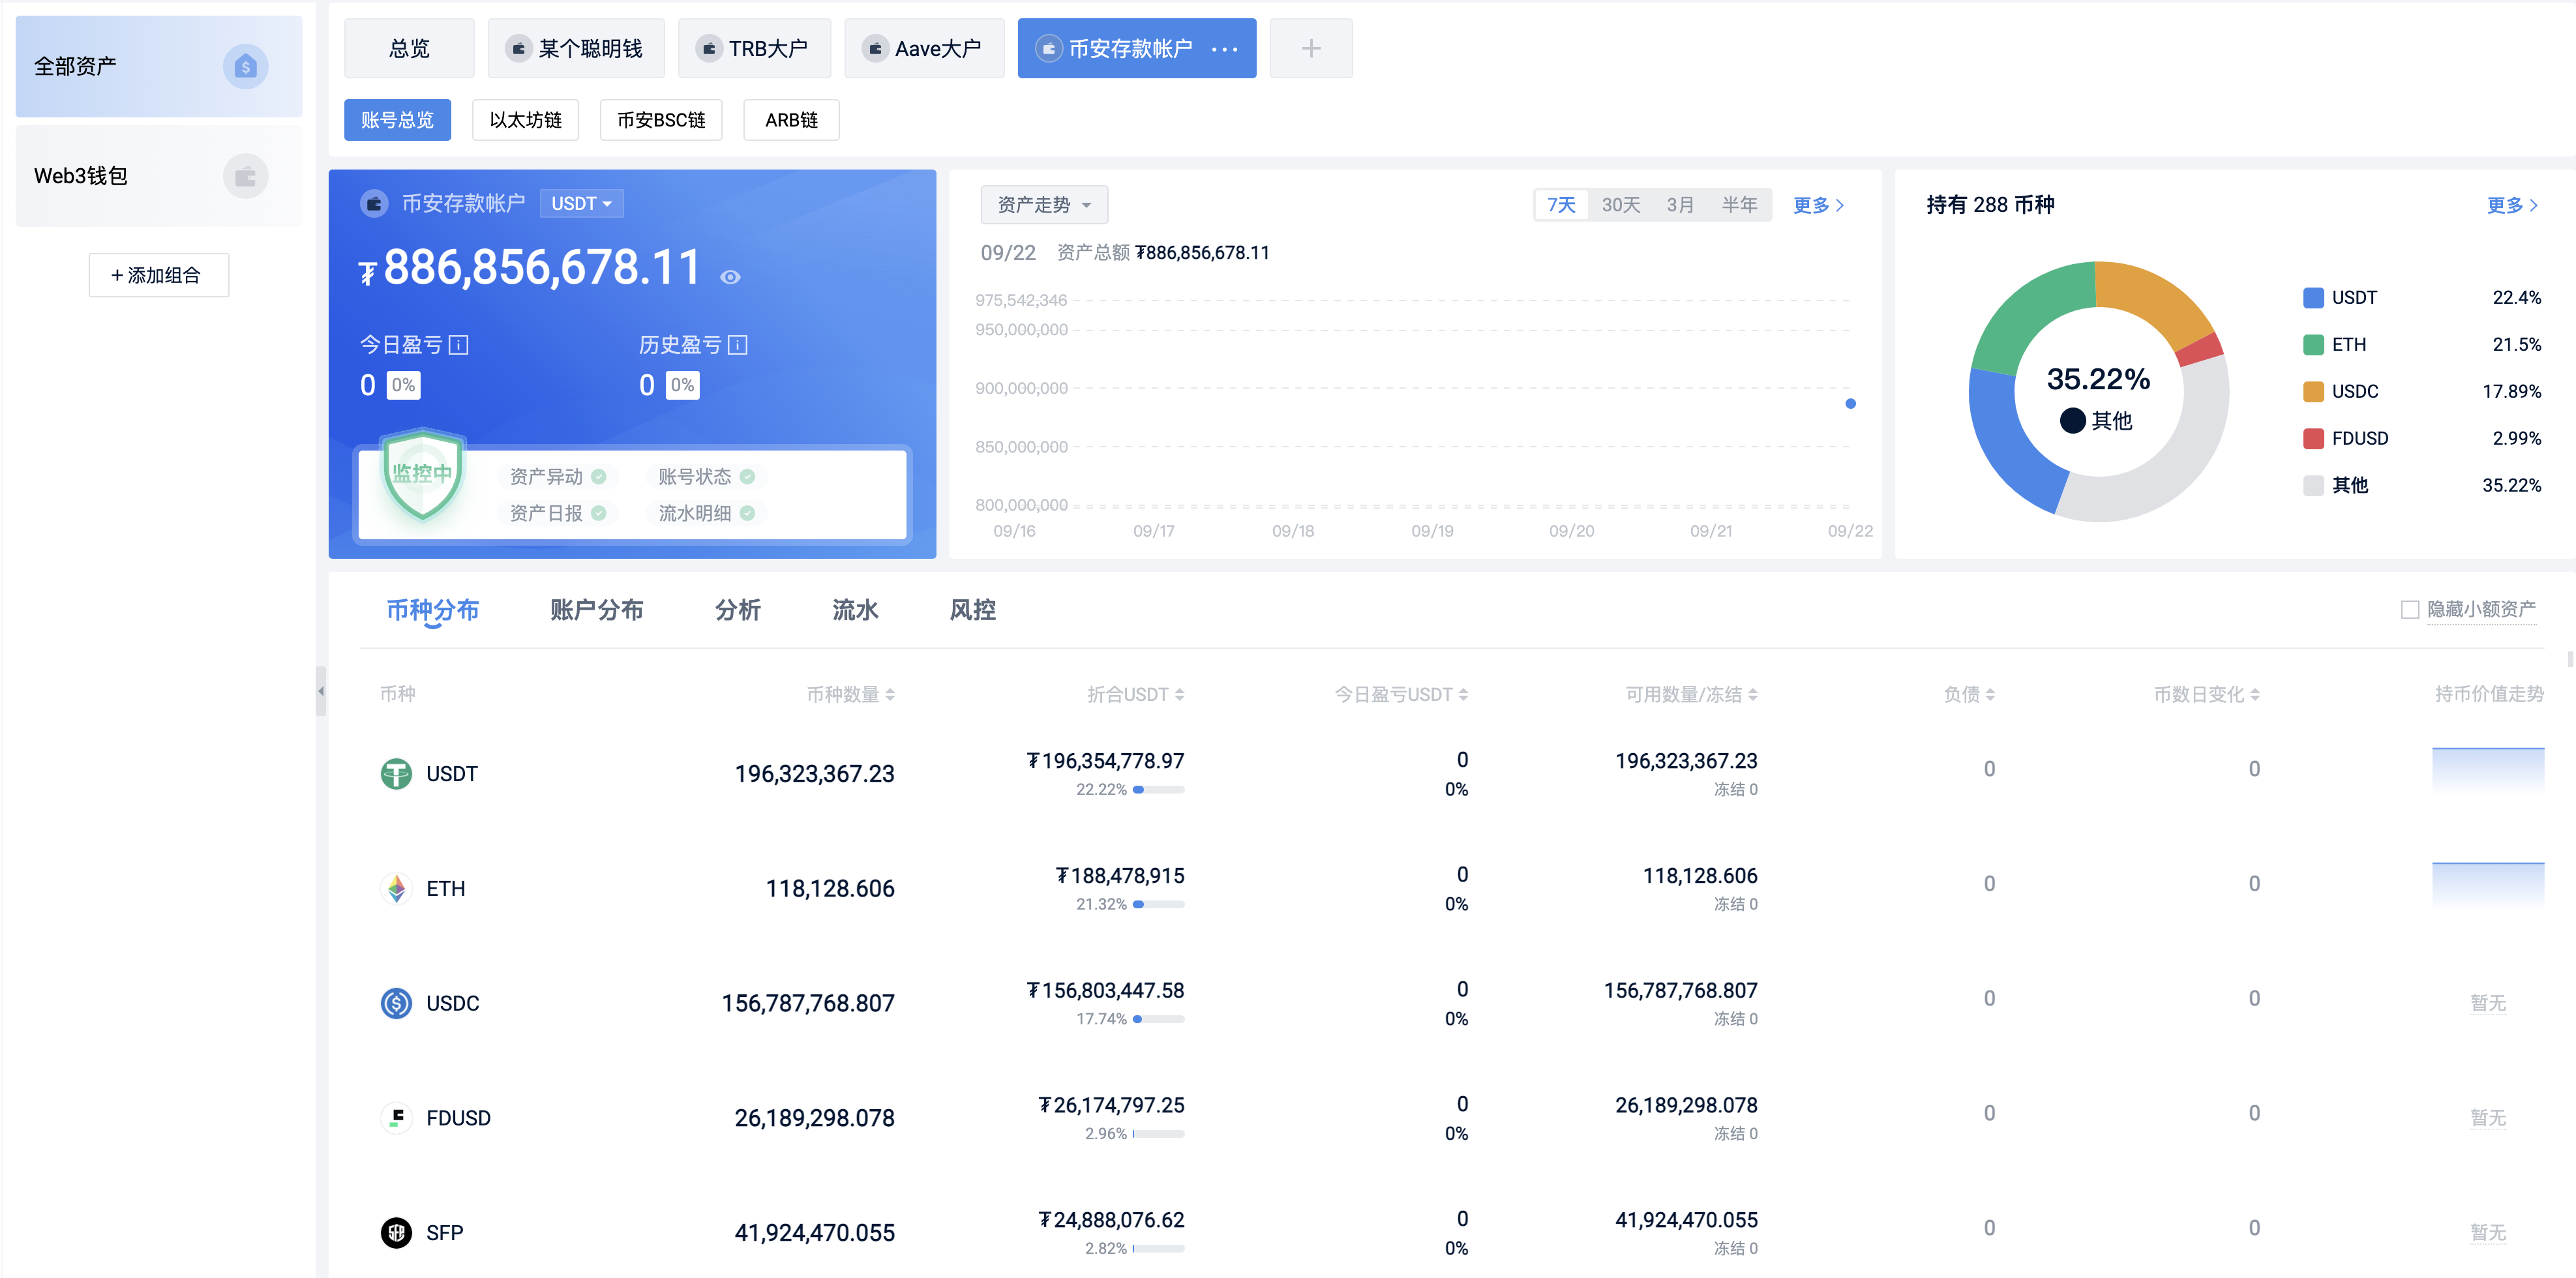Click USDT 22.22% percentage bar

point(1158,790)
